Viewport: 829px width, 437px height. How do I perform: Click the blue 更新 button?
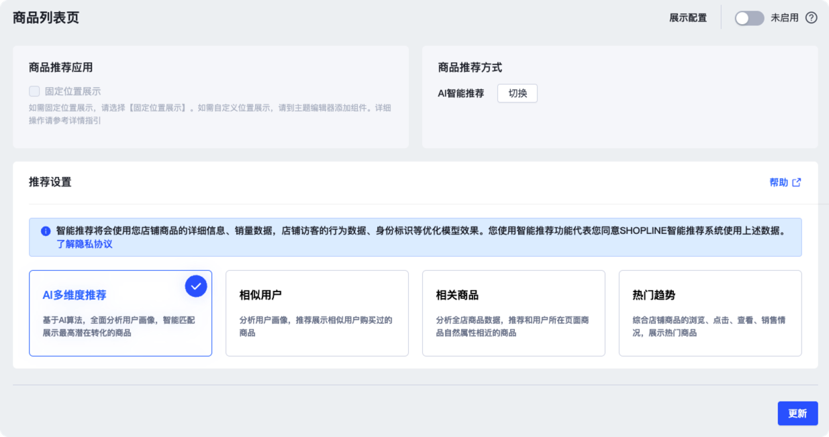[x=797, y=414]
